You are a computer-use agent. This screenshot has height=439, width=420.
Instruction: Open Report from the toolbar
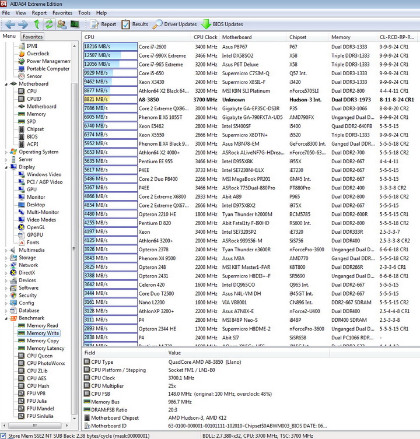click(x=103, y=24)
